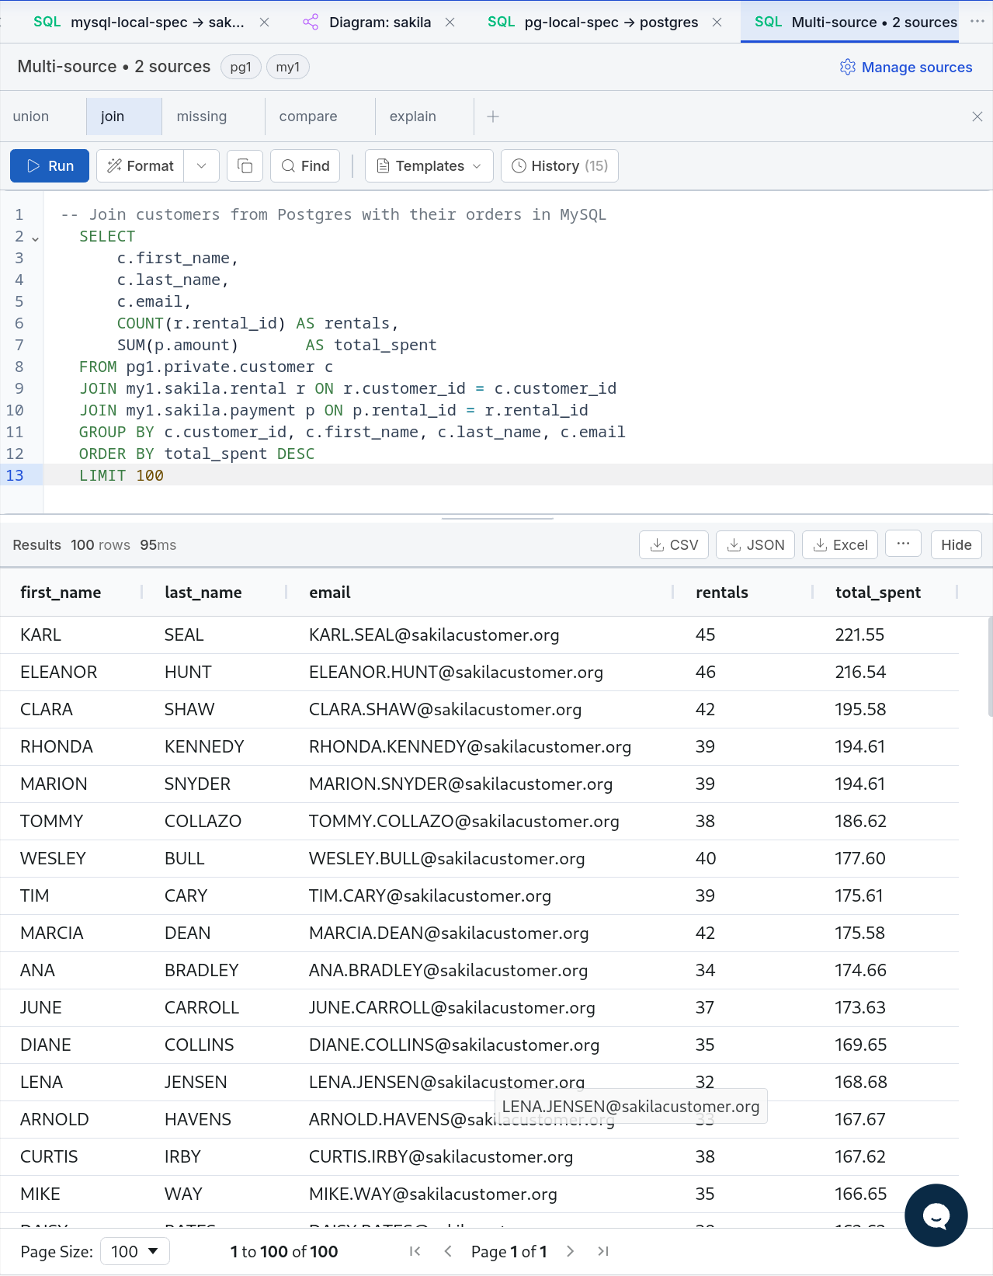Click the SHAW last_name cell

pyautogui.click(x=217, y=710)
